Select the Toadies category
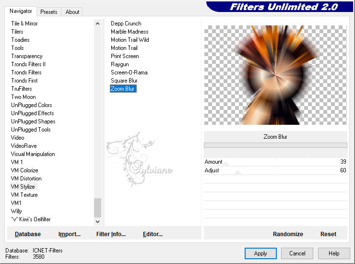This screenshot has height=264, width=355. pyautogui.click(x=20, y=40)
